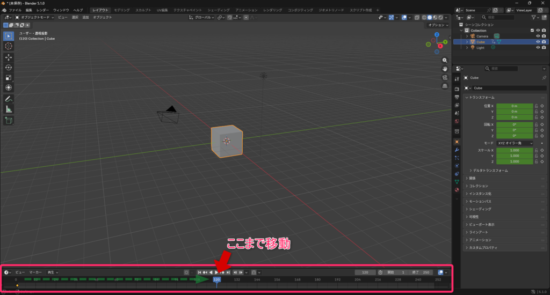Select the Scale tool in the toolbar

(x=9, y=78)
